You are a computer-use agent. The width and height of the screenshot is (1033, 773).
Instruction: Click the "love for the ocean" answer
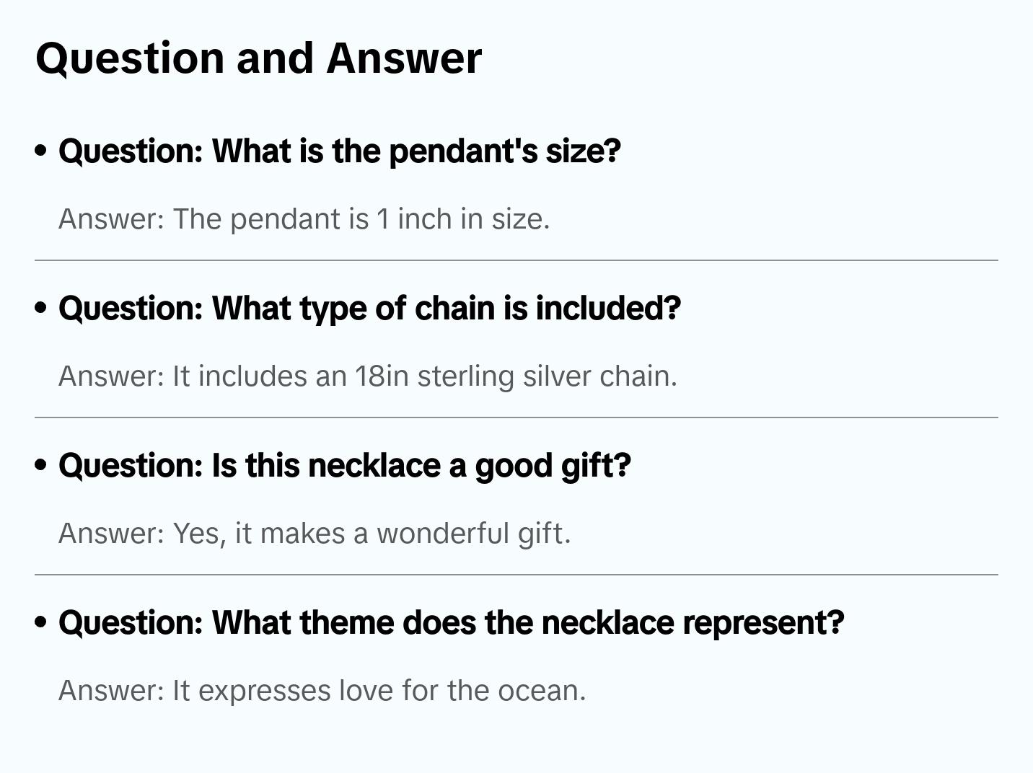(x=322, y=691)
